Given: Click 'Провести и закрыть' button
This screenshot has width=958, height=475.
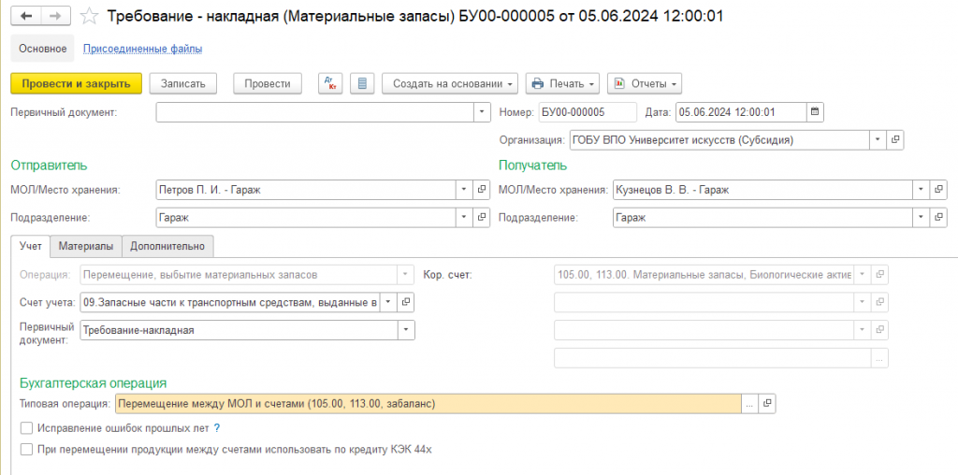Looking at the screenshot, I should [77, 83].
